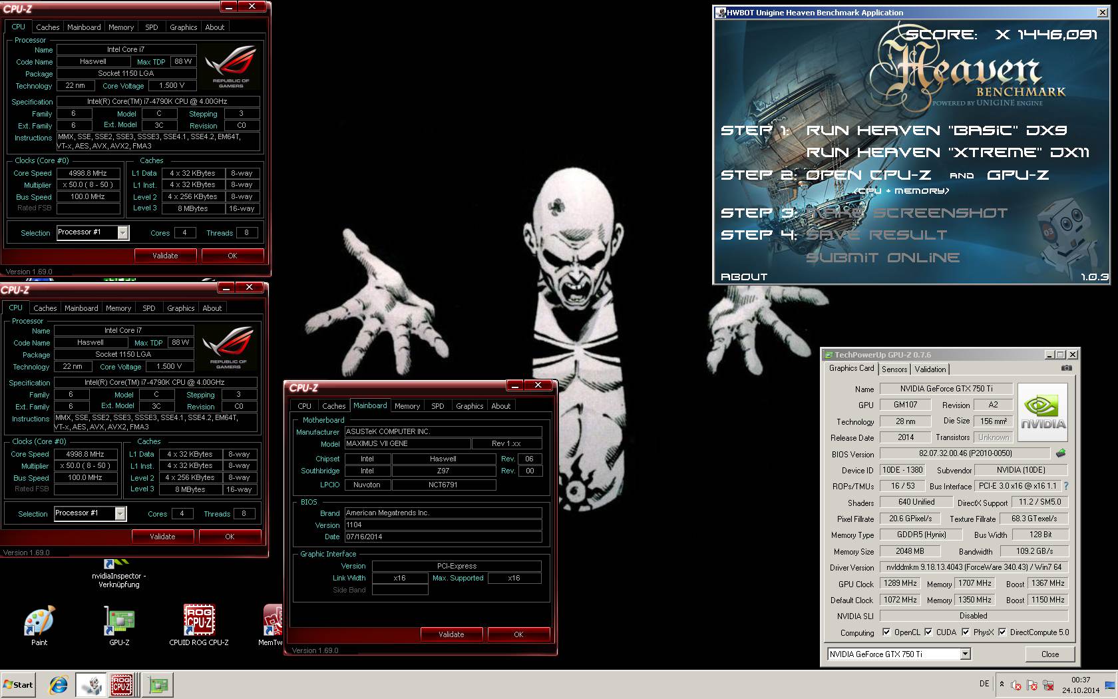Click the Action Center flag tray icon
The image size is (1118, 699).
pos(1032,685)
